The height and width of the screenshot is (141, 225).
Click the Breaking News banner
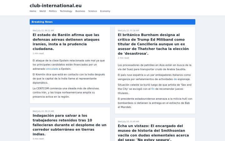tap(112, 22)
